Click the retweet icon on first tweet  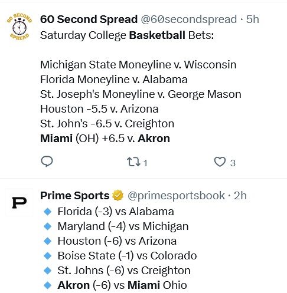tap(133, 162)
